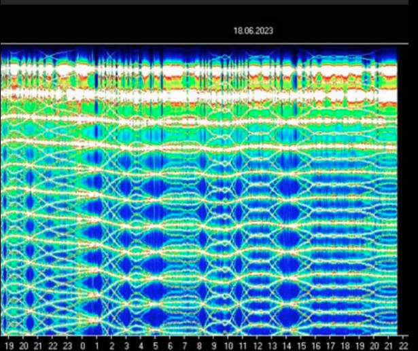Click the hour 2 axis label
418x351 pixels.
(x=112, y=345)
